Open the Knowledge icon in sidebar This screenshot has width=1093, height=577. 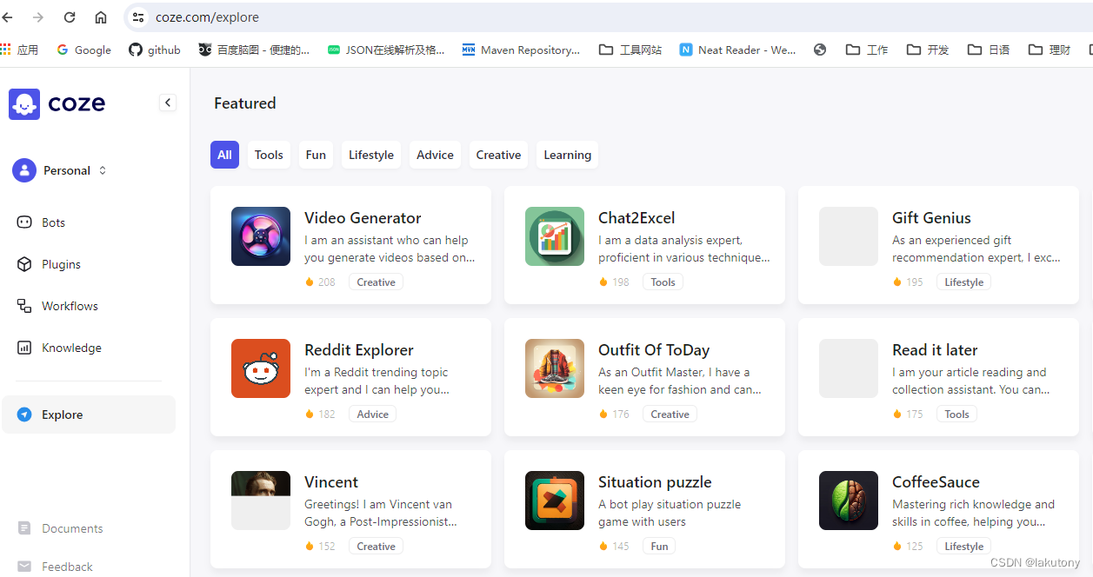click(24, 348)
